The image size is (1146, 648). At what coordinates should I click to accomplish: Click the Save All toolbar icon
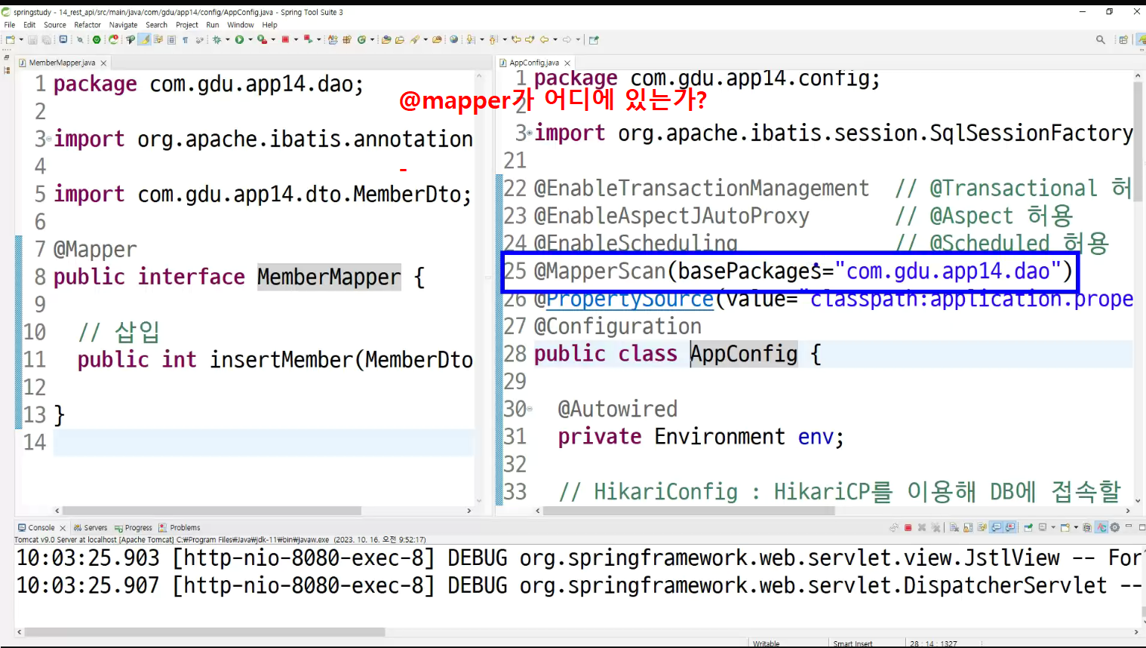pyautogui.click(x=47, y=39)
